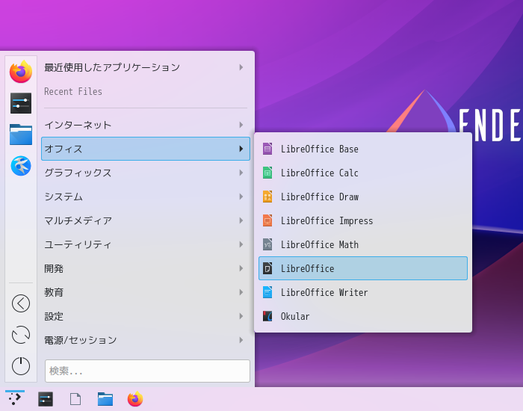Launch LibreOffice Writer text entry
The width and height of the screenshot is (523, 411).
(x=324, y=292)
